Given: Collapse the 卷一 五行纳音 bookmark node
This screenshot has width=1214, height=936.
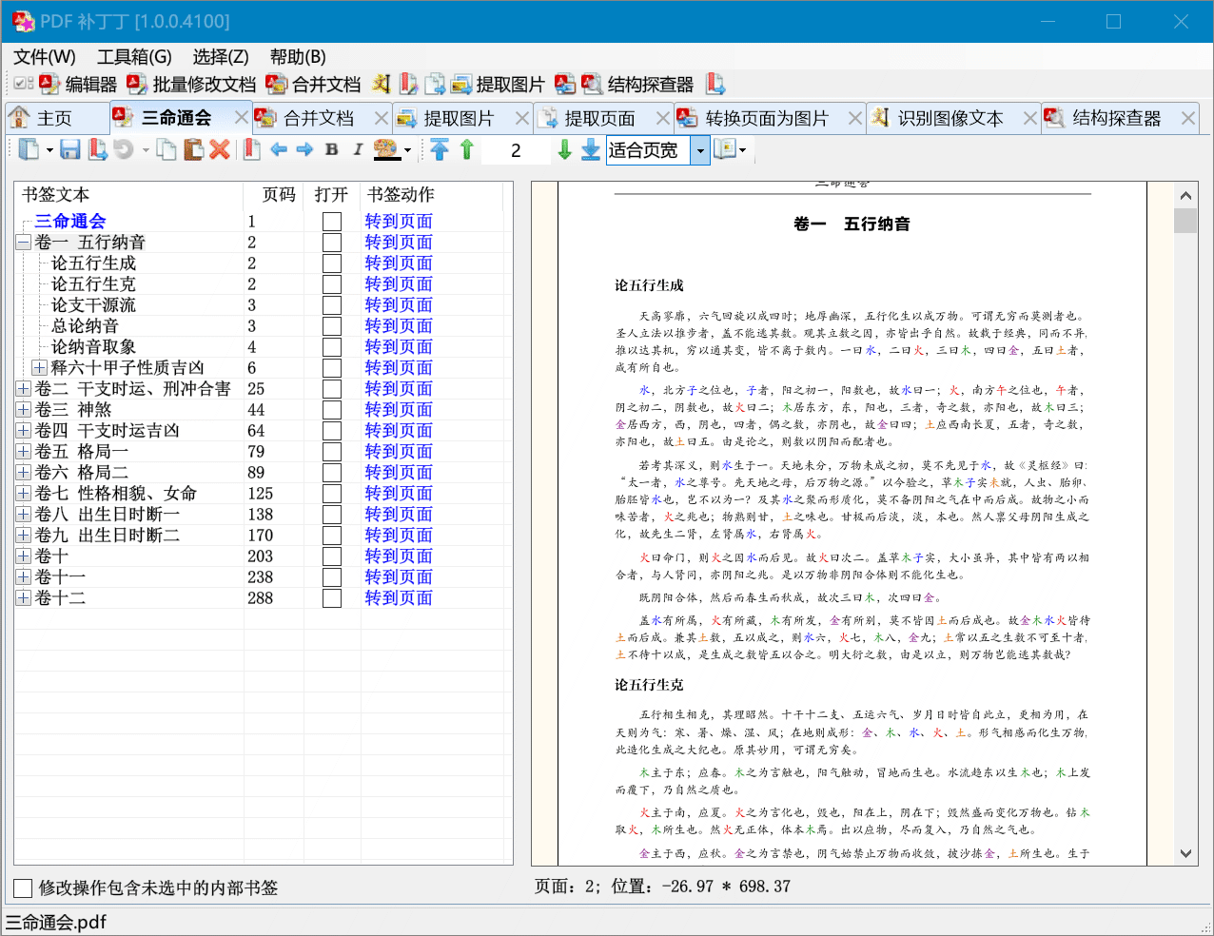Looking at the screenshot, I should 24,243.
